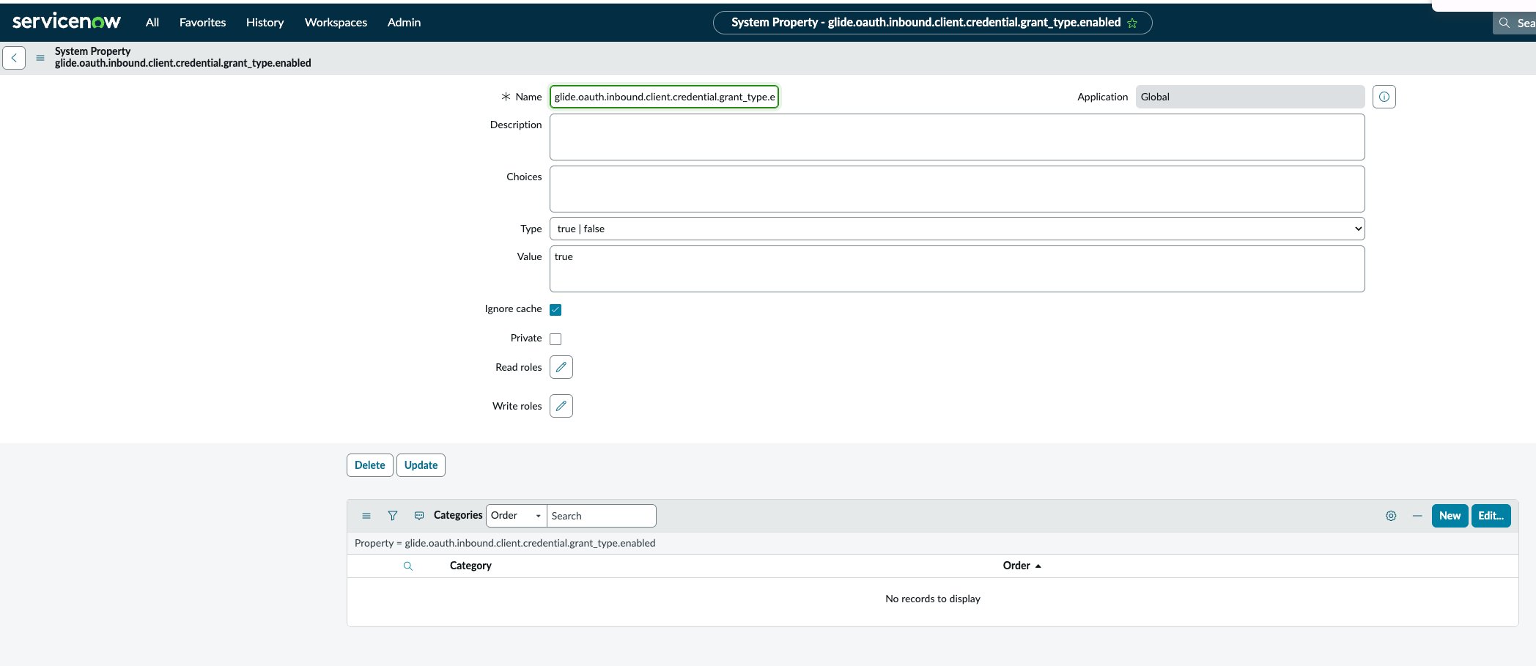Image resolution: width=1536 pixels, height=666 pixels.
Task: Click the chat/comments icon in list toolbar
Action: tap(418, 515)
